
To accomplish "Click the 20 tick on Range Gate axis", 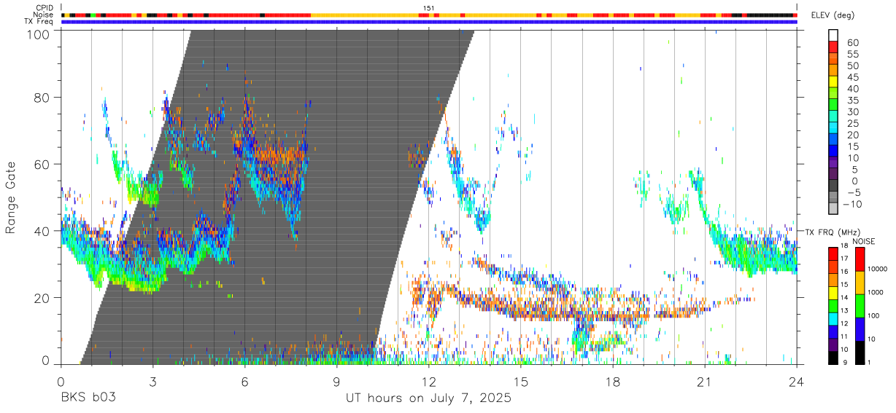I will pos(42,298).
